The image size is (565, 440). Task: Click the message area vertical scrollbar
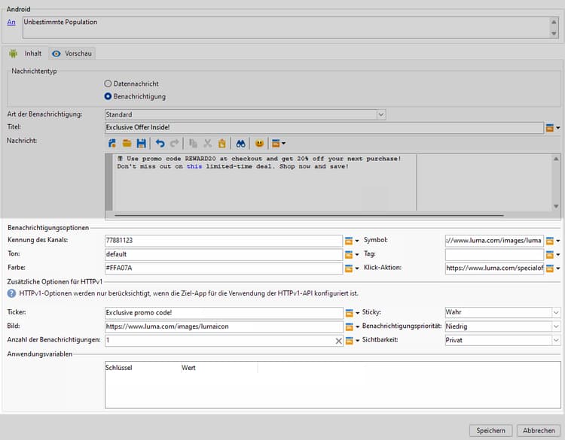coord(556,182)
